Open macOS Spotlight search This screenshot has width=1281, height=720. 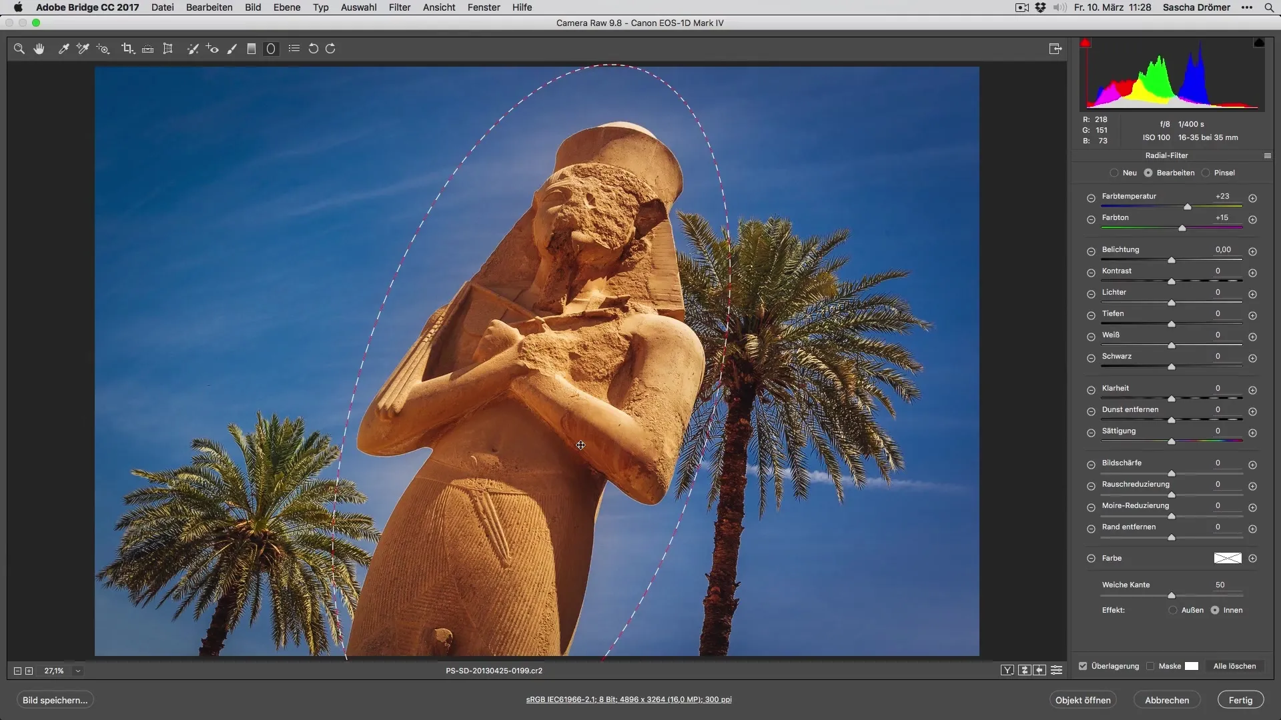click(x=1269, y=7)
